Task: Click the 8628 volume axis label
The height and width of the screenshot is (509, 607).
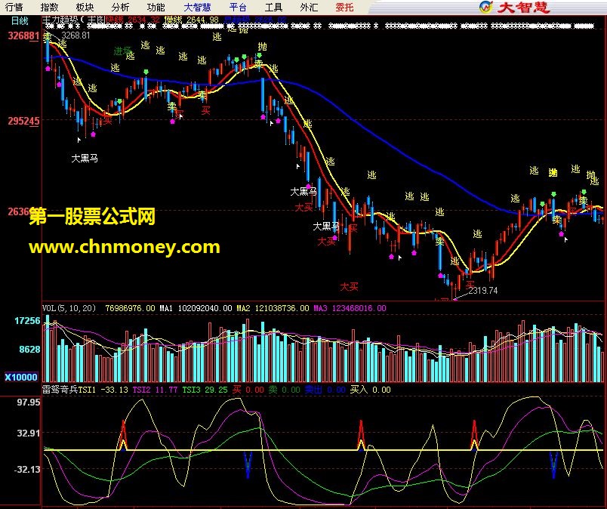Action: (29, 350)
